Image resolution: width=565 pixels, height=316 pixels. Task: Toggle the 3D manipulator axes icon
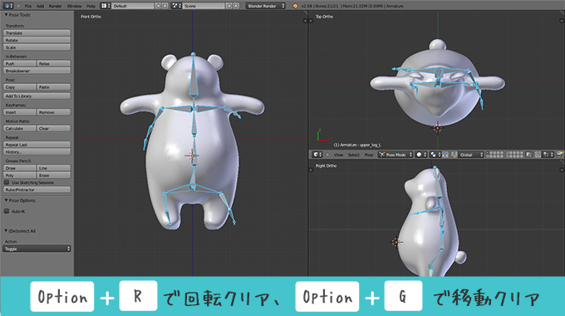454,155
